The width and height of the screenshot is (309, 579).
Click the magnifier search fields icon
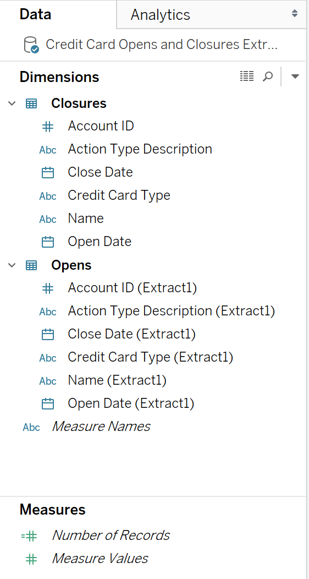[x=268, y=77]
